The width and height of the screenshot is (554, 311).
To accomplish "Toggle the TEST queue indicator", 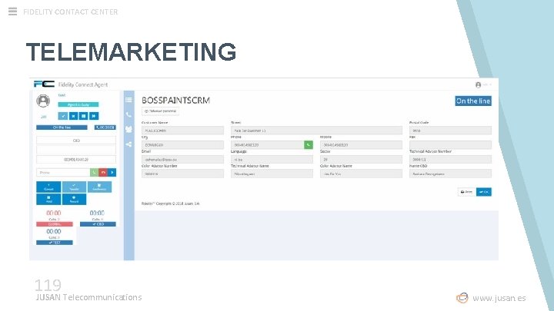I will pos(55,243).
